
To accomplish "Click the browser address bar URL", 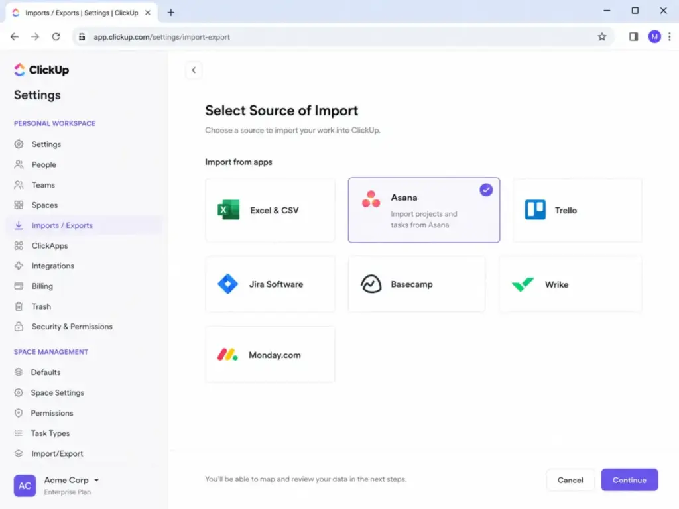I will tap(162, 37).
